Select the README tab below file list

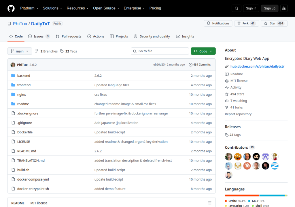click(18, 203)
